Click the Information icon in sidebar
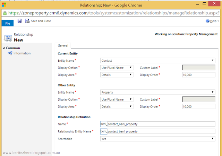The image size is (222, 156). [10, 53]
